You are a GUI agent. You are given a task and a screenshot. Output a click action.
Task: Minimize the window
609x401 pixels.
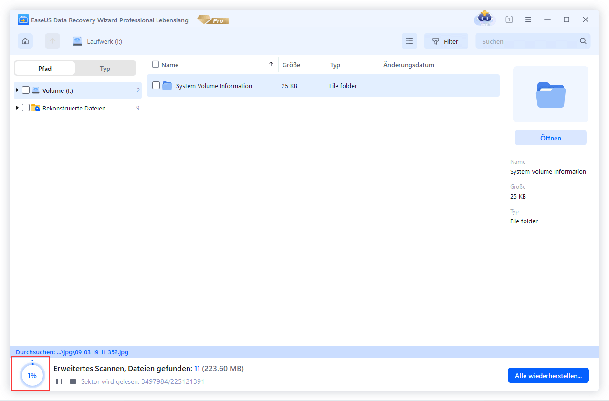547,20
